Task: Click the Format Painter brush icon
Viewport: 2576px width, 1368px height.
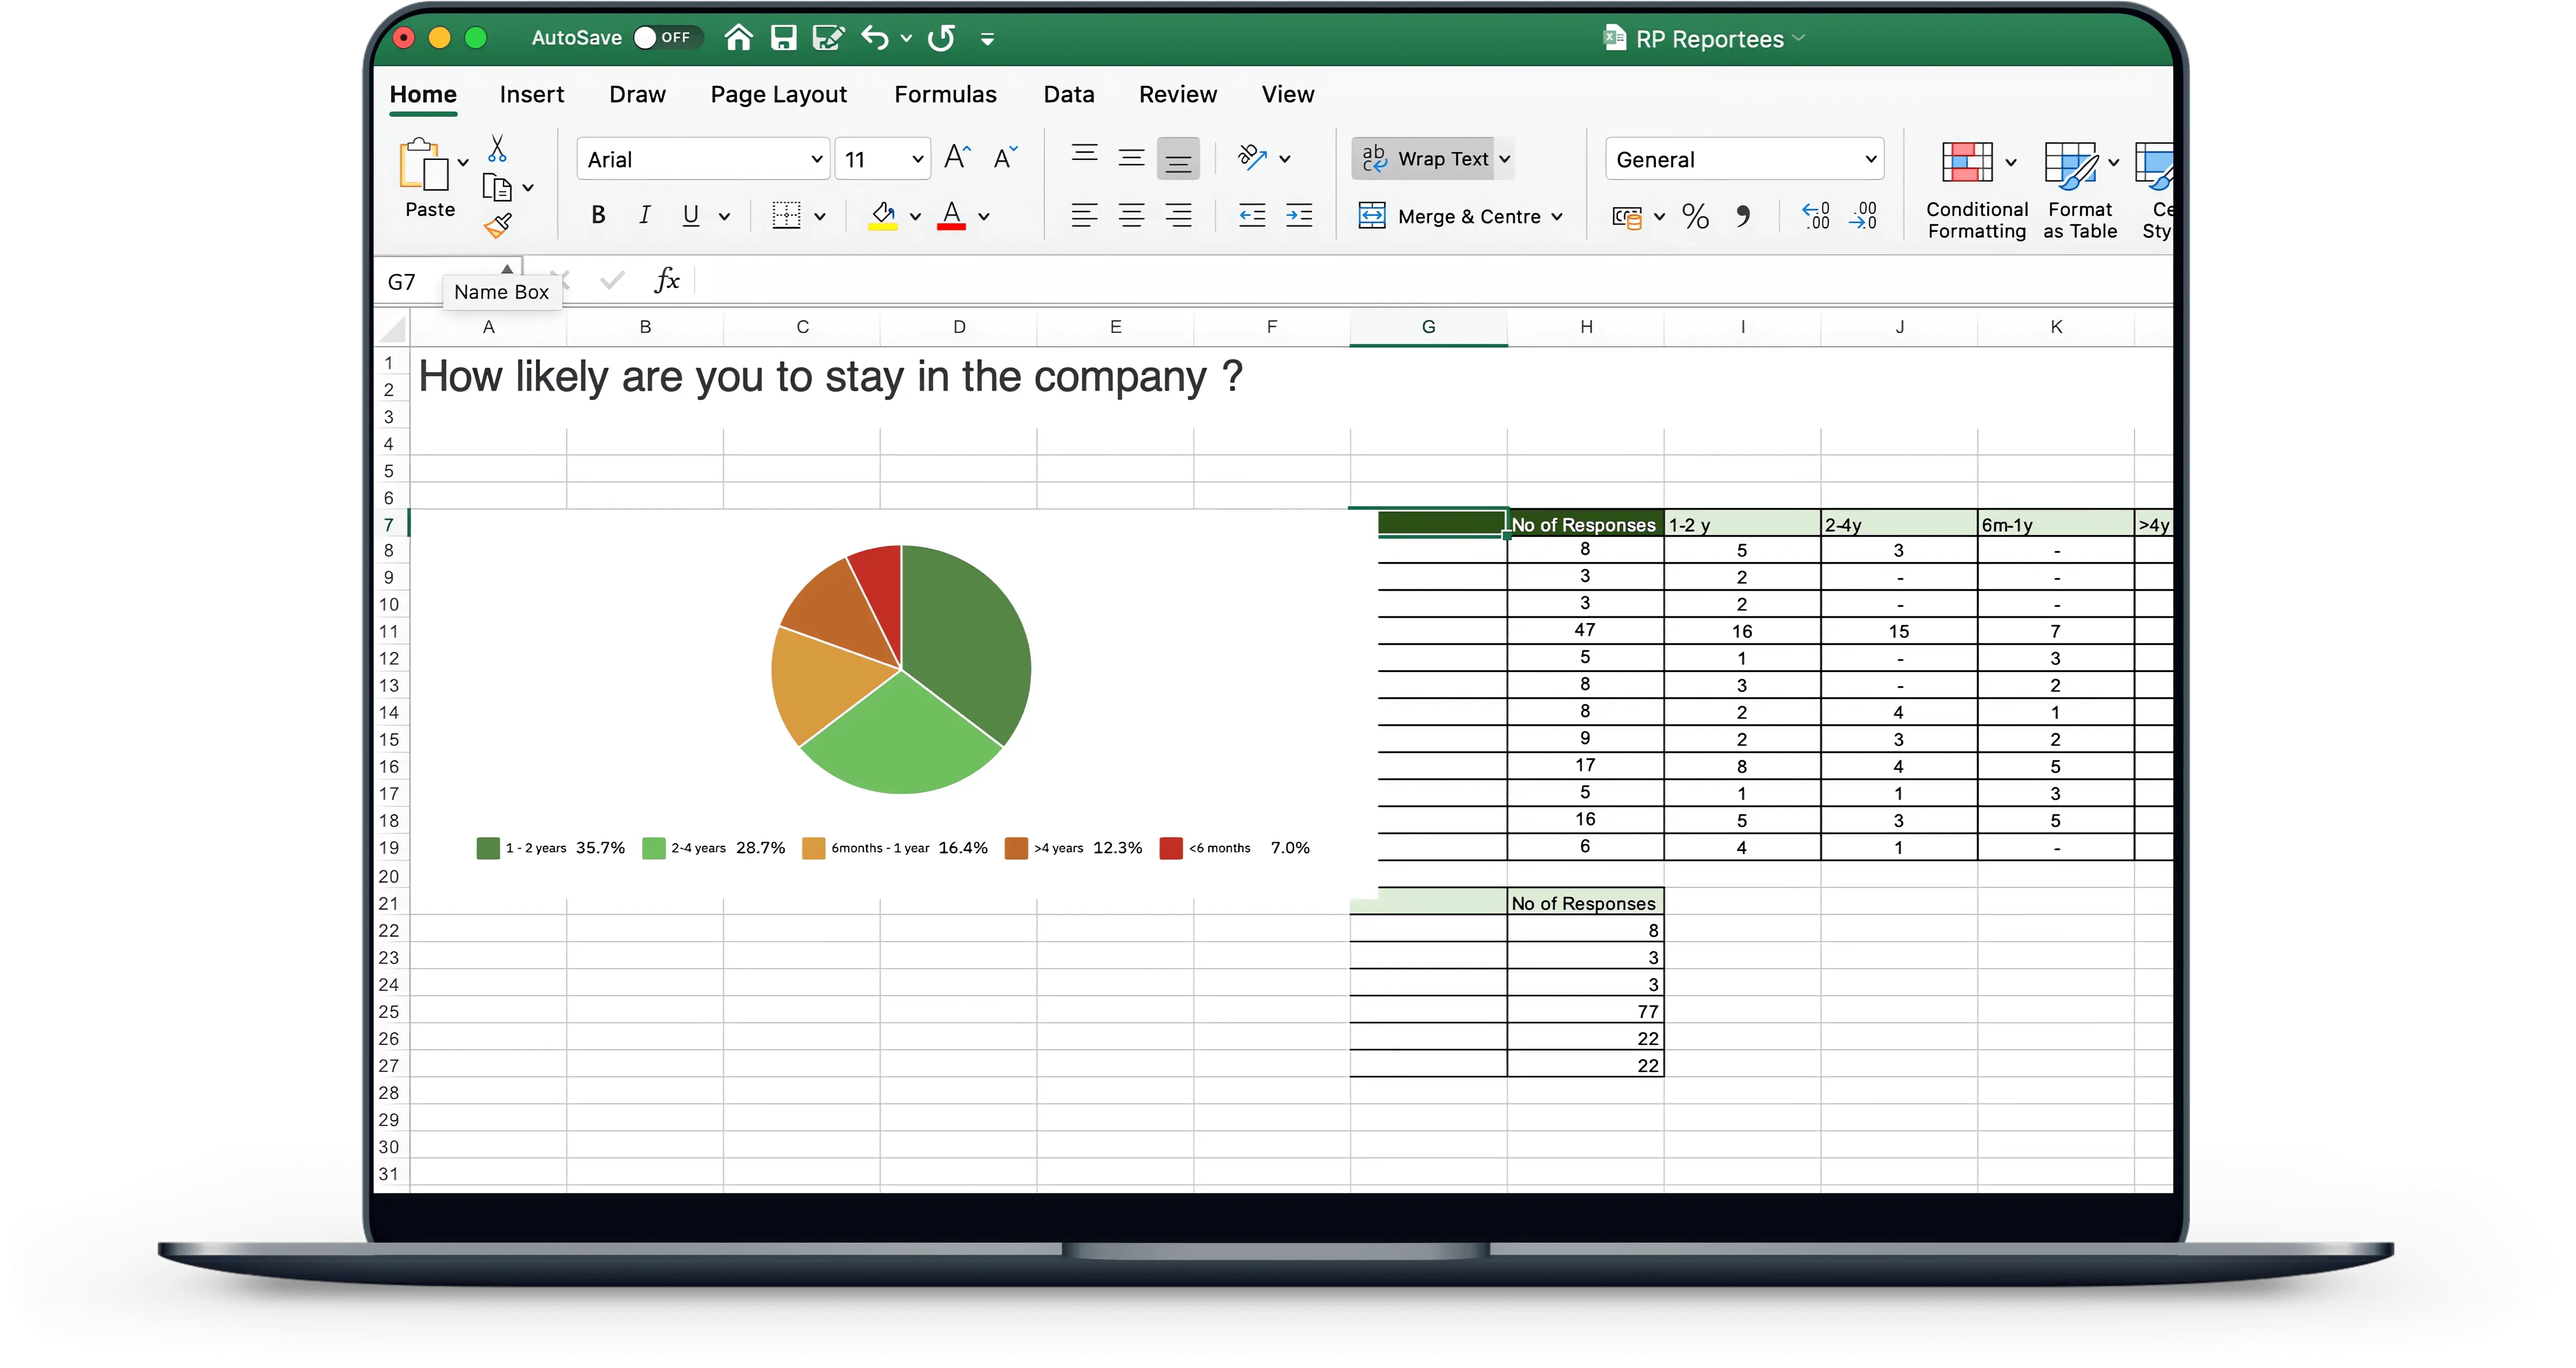Action: pyautogui.click(x=498, y=226)
